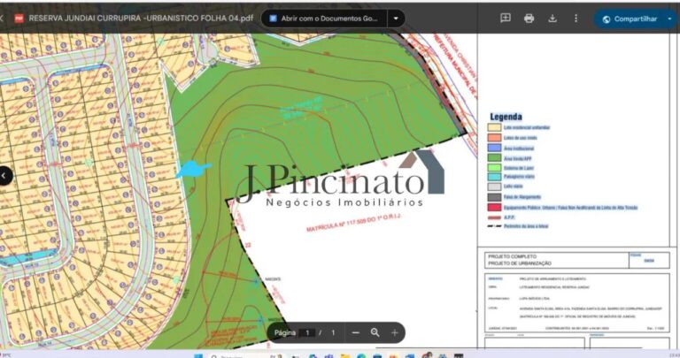Click the dark grey 'Faixa de Alargamento' legend entry

[x=514, y=197]
